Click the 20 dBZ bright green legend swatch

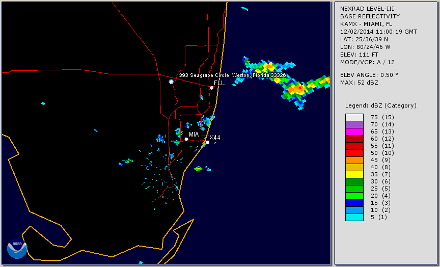tap(354, 196)
